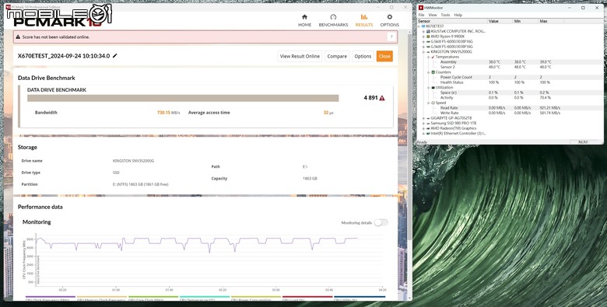
Task: Collapse the X670ETEST root node in HWMonitor
Action: (x=419, y=26)
